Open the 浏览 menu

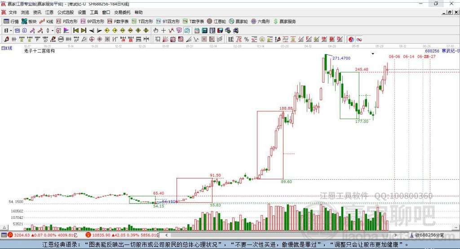coord(25,12)
